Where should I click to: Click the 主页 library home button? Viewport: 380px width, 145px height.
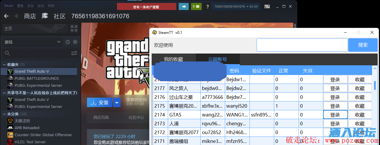point(35,29)
